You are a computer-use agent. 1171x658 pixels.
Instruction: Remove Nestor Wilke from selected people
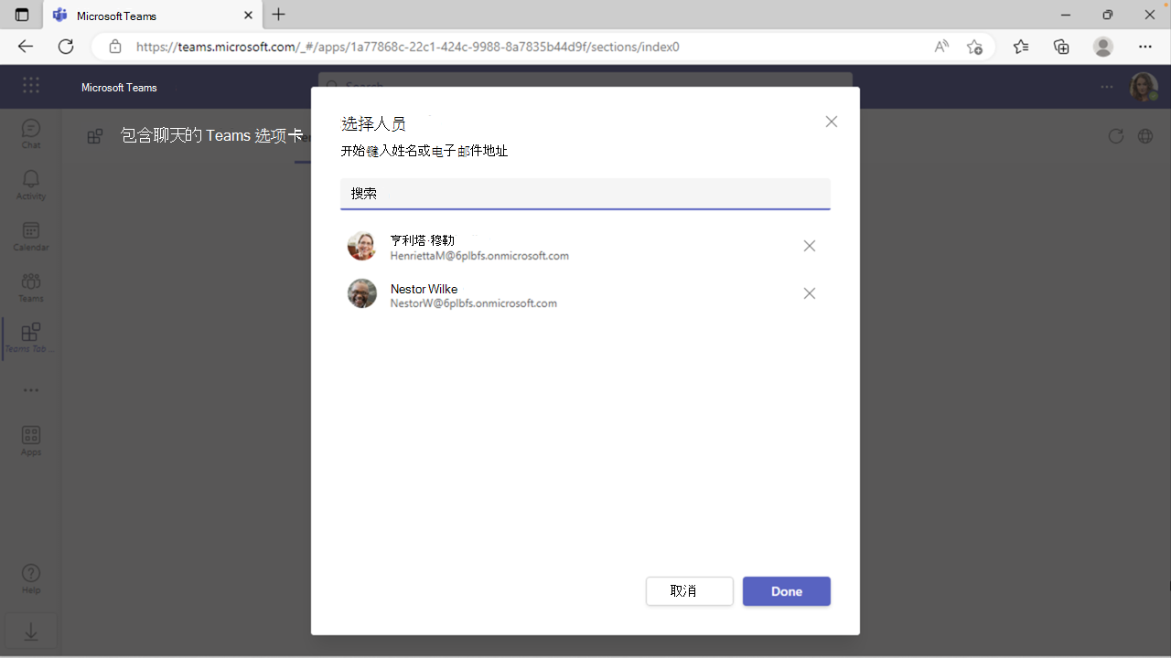pyautogui.click(x=810, y=293)
